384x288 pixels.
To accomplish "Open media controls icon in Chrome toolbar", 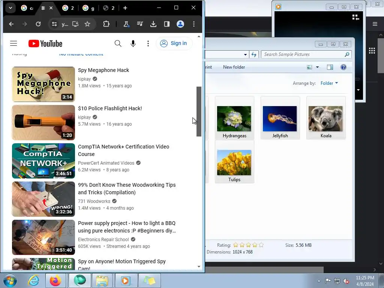I will [x=140, y=24].
